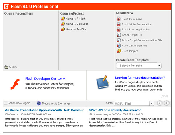
Task: Create a new Flash JavaScript File
Action: tap(134, 46)
